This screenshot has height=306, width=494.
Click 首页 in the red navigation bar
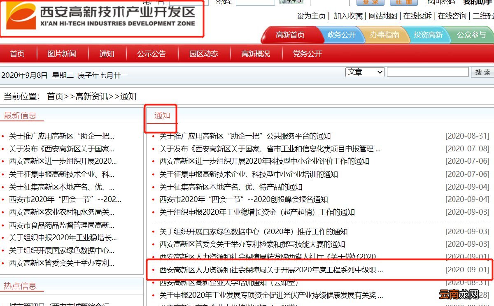click(x=17, y=54)
